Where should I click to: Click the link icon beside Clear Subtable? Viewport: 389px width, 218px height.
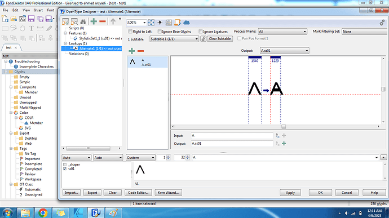(204, 39)
